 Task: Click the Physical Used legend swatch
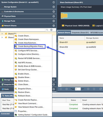tap(63, 26)
